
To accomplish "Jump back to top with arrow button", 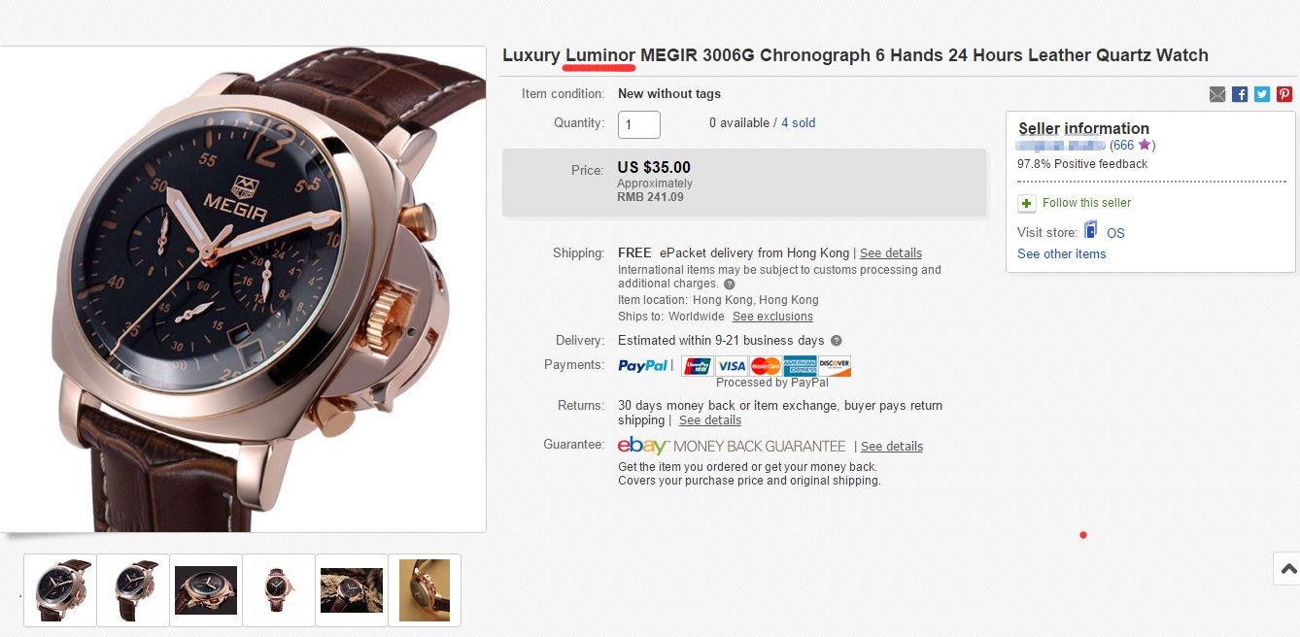I will tap(1288, 569).
